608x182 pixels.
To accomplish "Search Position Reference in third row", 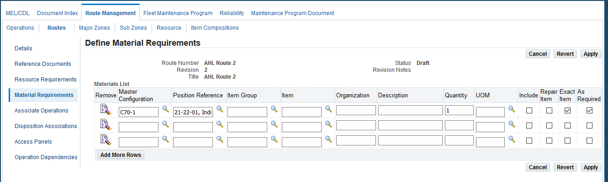I will [x=220, y=139].
